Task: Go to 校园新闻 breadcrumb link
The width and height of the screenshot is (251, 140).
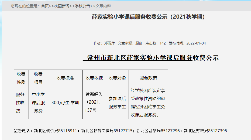Action: click(x=62, y=6)
